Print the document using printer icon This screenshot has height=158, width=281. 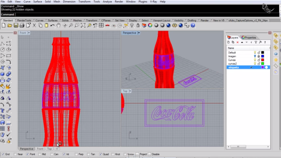[22, 25]
